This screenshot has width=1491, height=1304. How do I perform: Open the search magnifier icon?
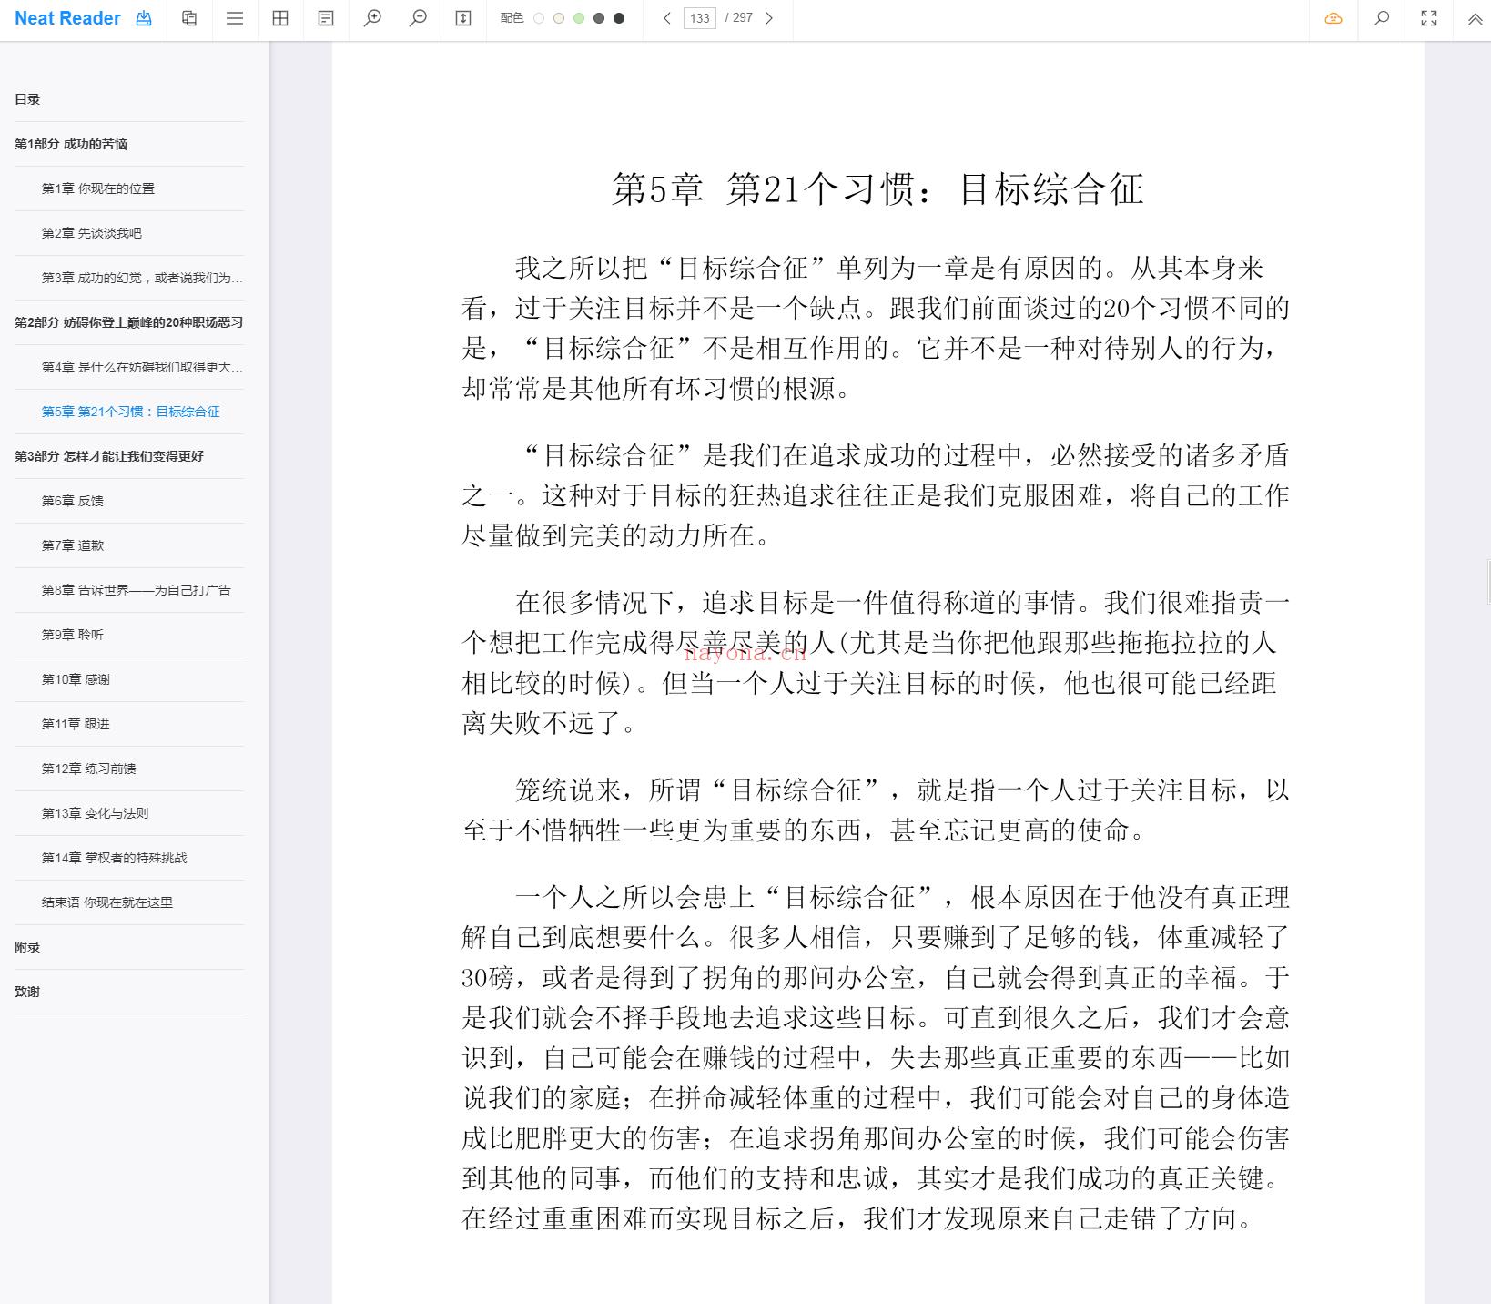[1382, 18]
